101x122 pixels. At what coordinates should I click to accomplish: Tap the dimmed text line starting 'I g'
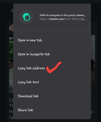pyautogui.click(x=11, y=117)
